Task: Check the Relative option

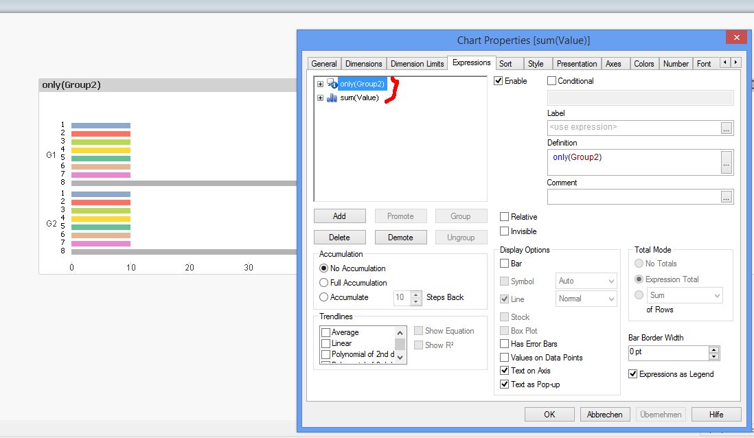Action: pyautogui.click(x=505, y=217)
